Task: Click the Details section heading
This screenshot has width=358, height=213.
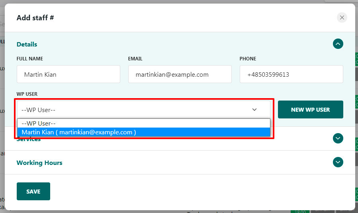Action: (x=27, y=44)
